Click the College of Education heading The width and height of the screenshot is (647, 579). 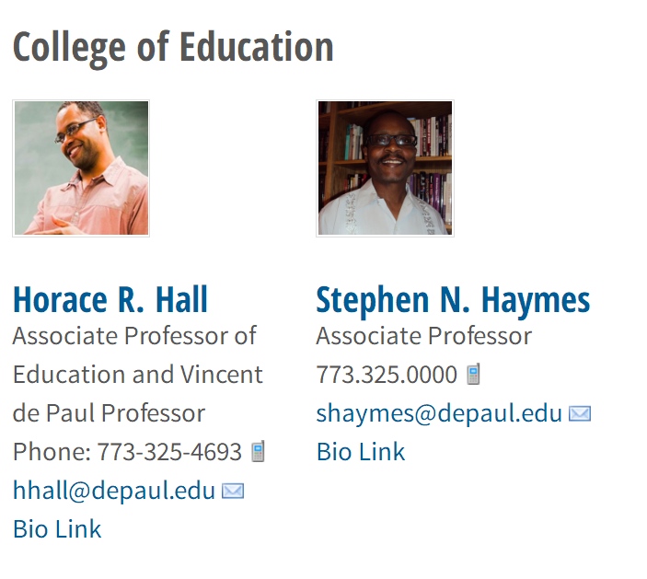[x=173, y=47]
